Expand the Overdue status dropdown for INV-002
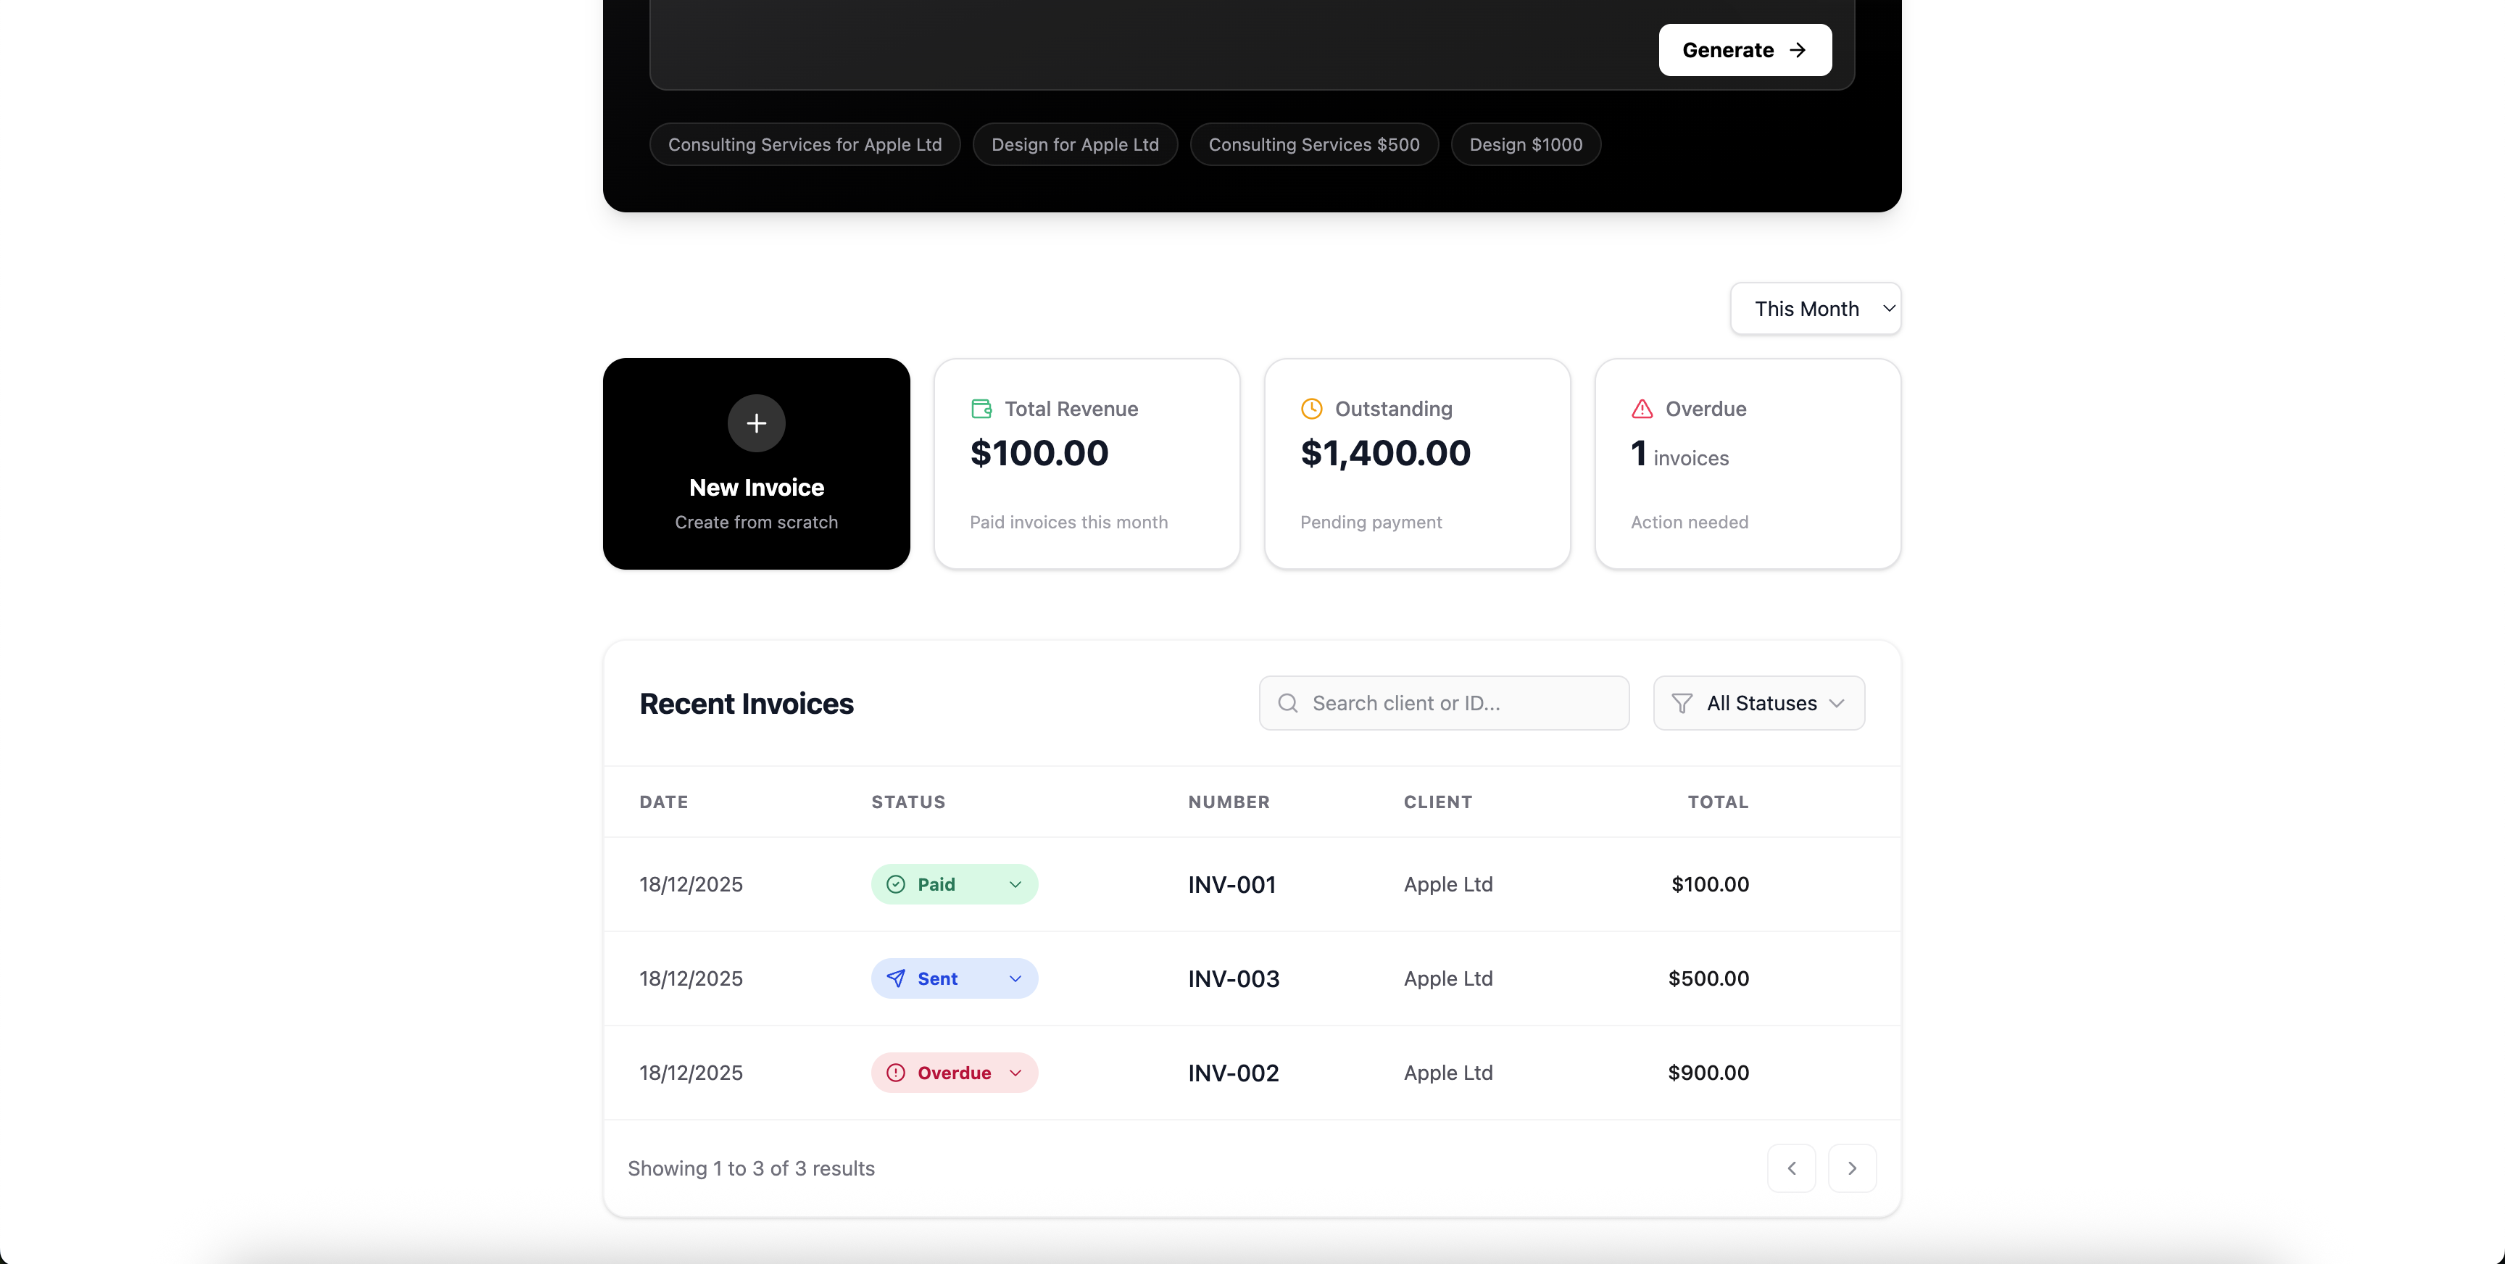The height and width of the screenshot is (1264, 2505). tap(1016, 1073)
